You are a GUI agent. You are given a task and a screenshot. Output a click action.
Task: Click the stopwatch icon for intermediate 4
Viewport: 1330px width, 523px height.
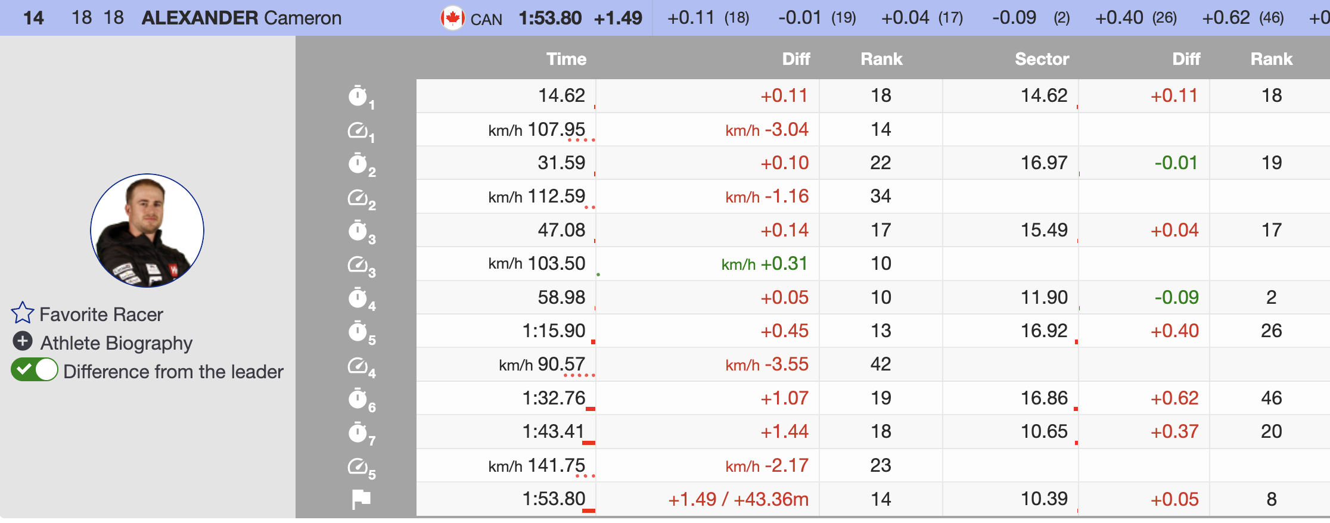358,298
